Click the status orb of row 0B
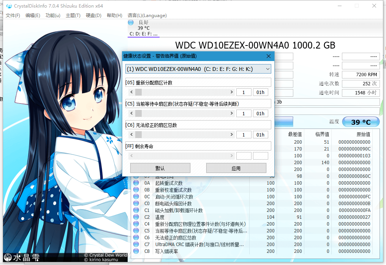Image resolution: width=386 pixels, height=265 pixels. tap(136, 190)
